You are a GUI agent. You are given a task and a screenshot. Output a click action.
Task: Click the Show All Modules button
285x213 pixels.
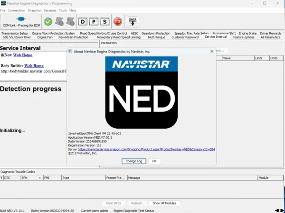(164, 203)
